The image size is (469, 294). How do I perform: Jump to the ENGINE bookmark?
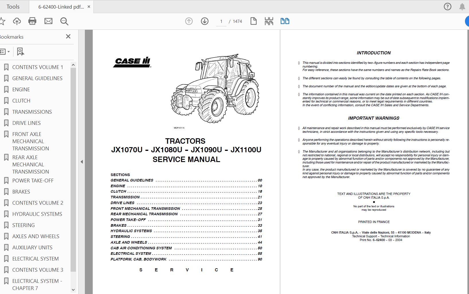pos(21,89)
